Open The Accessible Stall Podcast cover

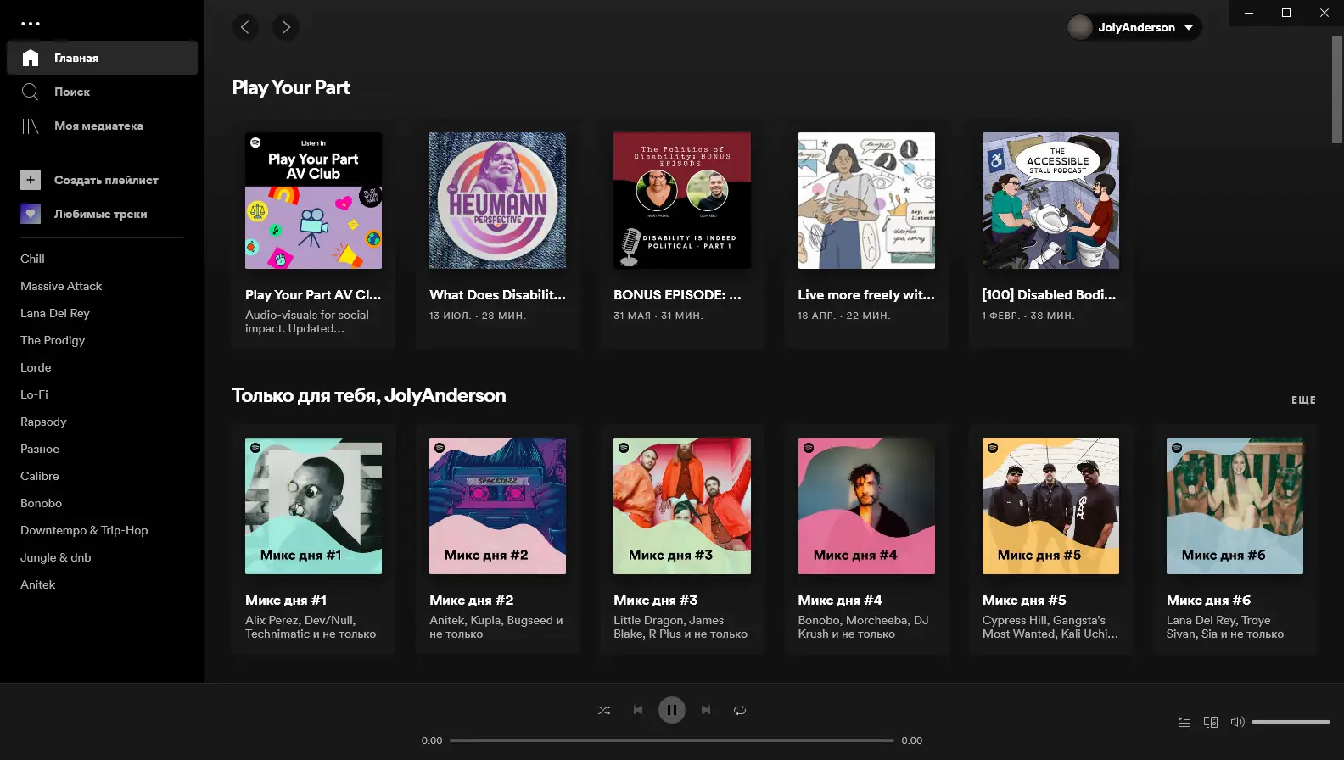[x=1050, y=200]
